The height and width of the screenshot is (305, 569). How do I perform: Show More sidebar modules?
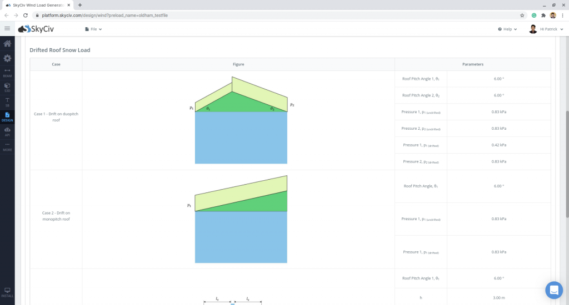tap(7, 146)
